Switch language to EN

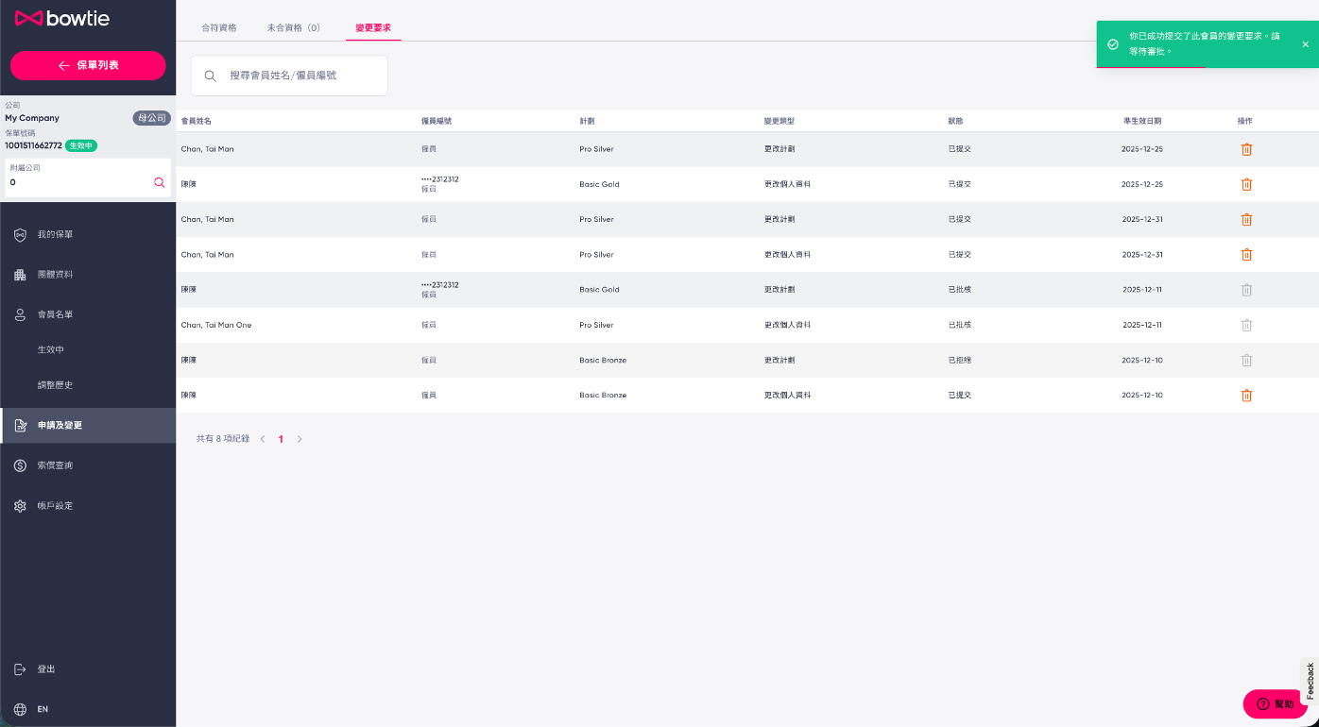pos(42,709)
